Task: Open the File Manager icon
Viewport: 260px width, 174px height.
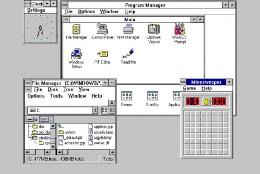Action: (x=76, y=30)
